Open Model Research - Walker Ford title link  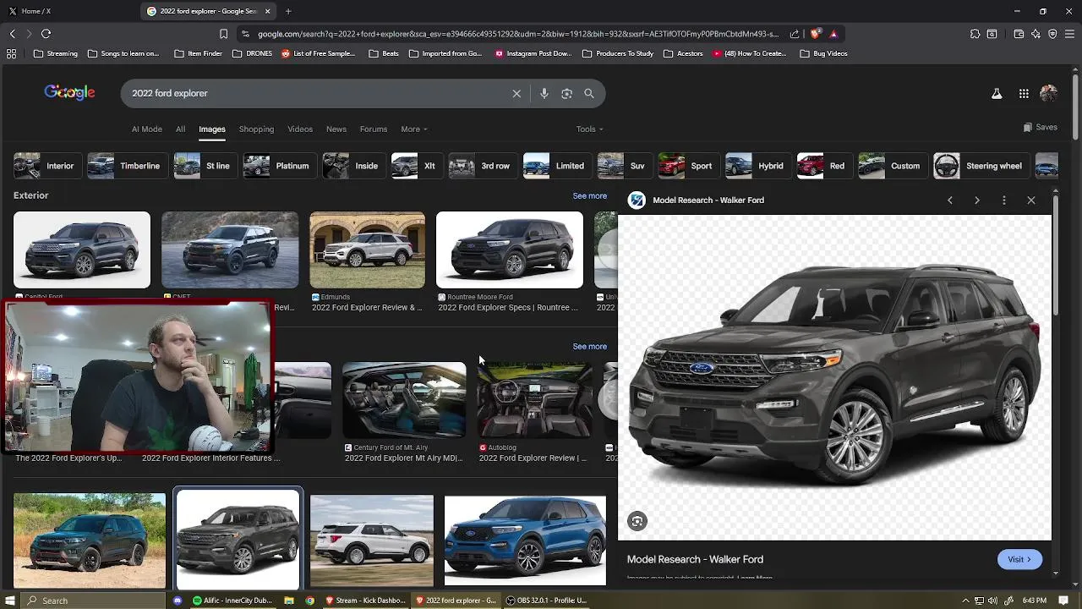[695, 559]
